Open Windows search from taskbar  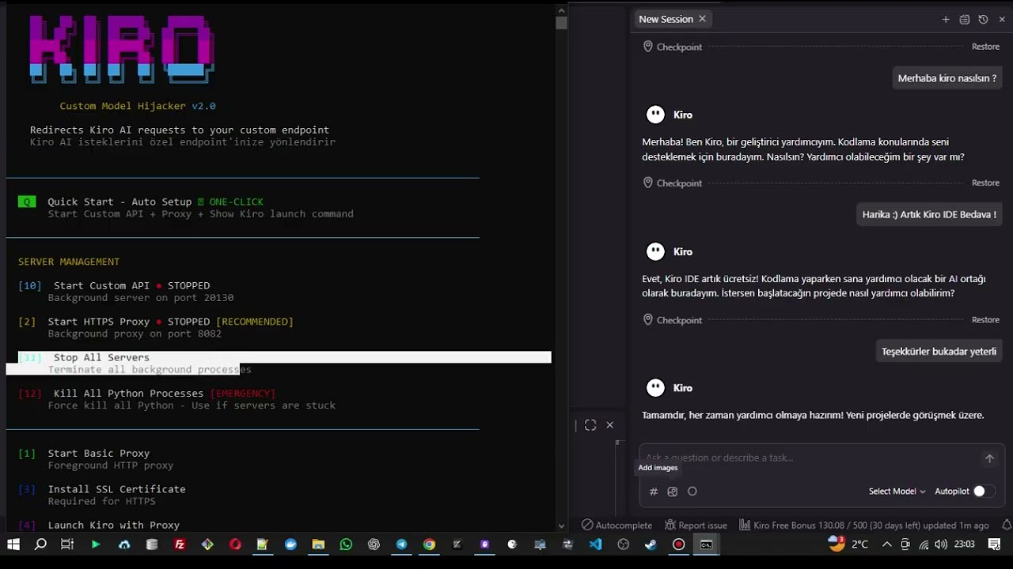(40, 545)
